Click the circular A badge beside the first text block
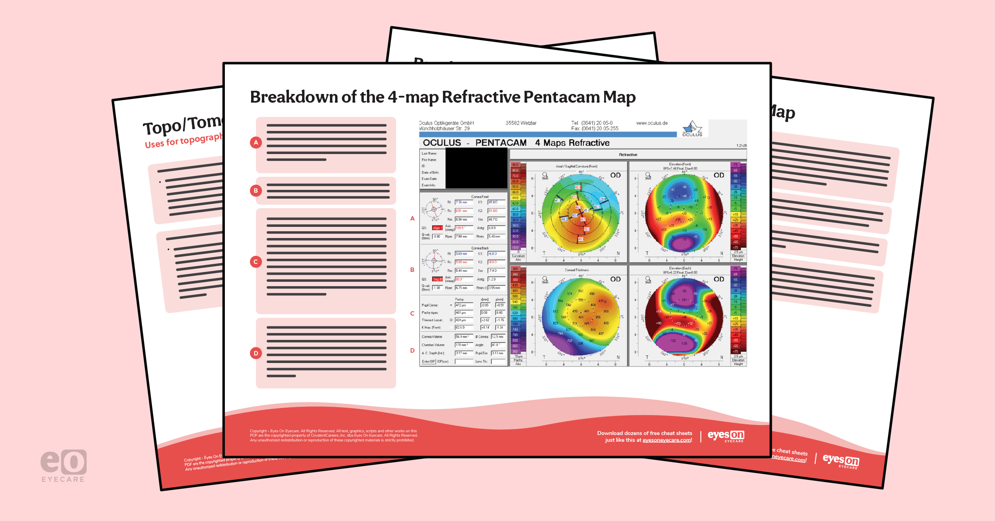This screenshot has width=995, height=521. [x=256, y=142]
